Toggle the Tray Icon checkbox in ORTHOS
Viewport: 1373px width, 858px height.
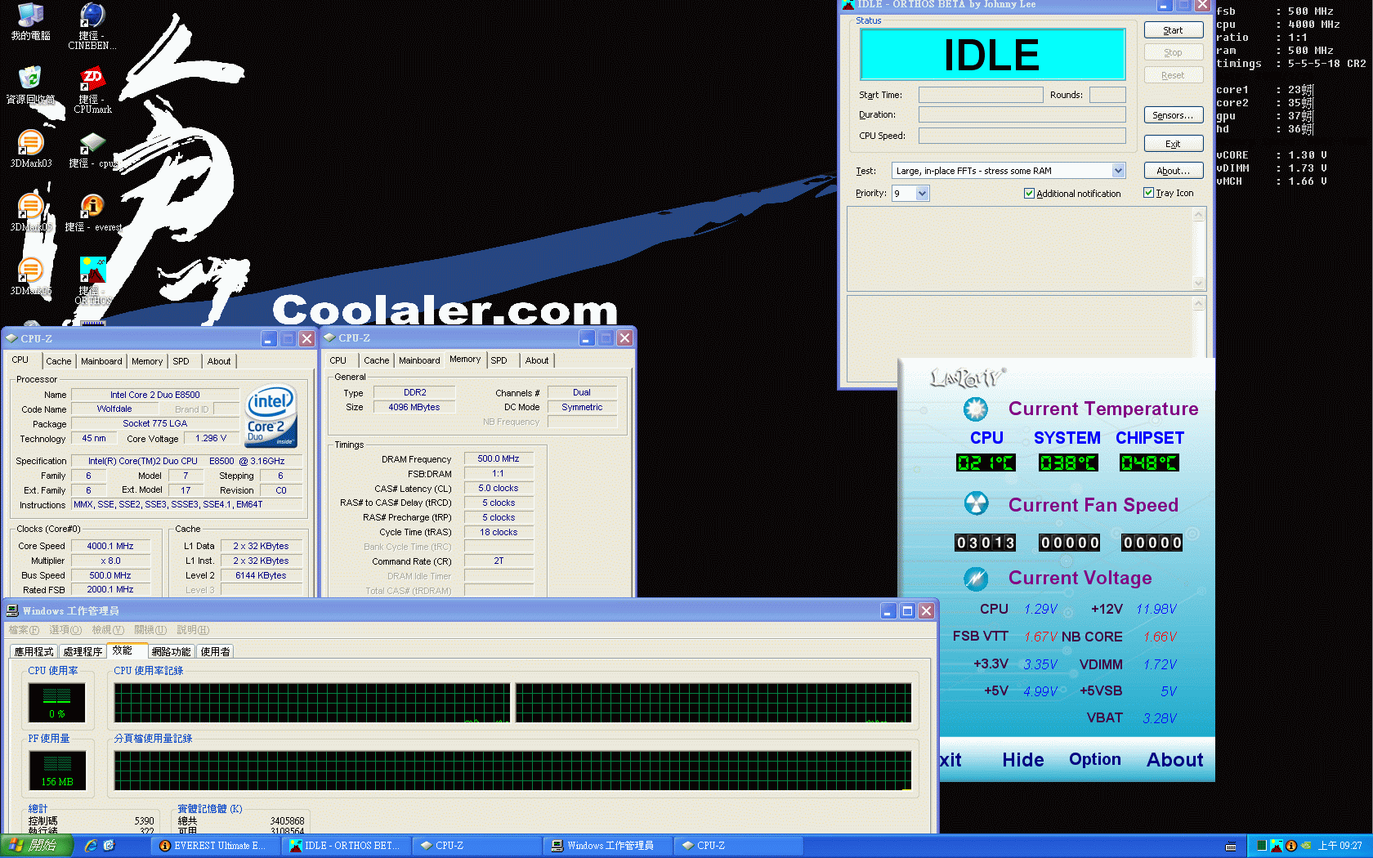click(x=1148, y=193)
